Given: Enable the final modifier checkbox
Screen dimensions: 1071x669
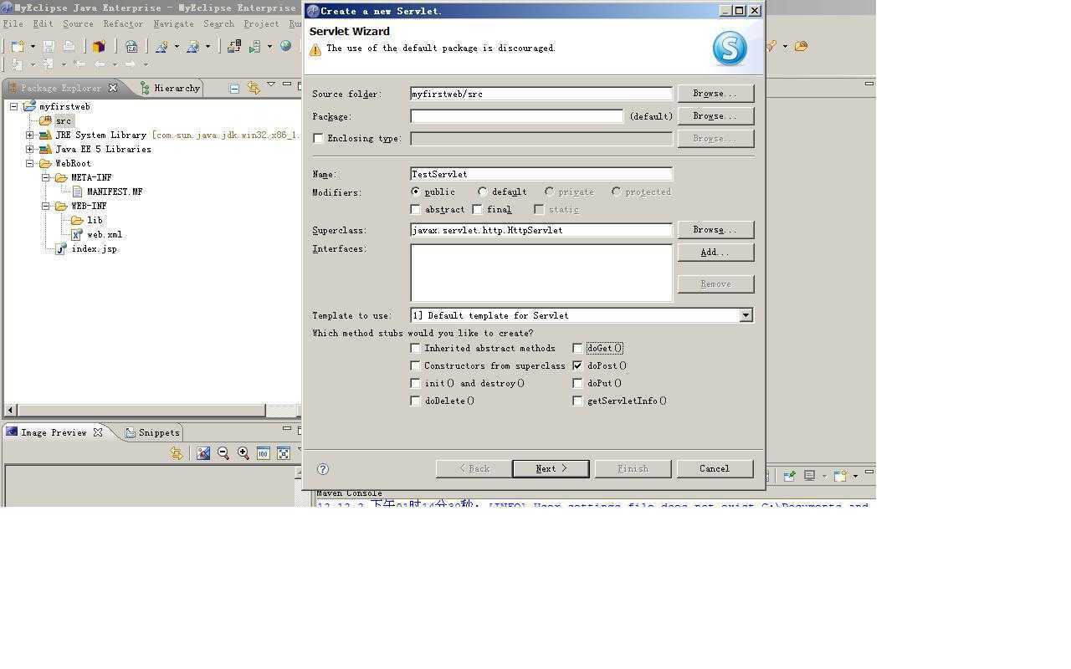Looking at the screenshot, I should point(478,209).
